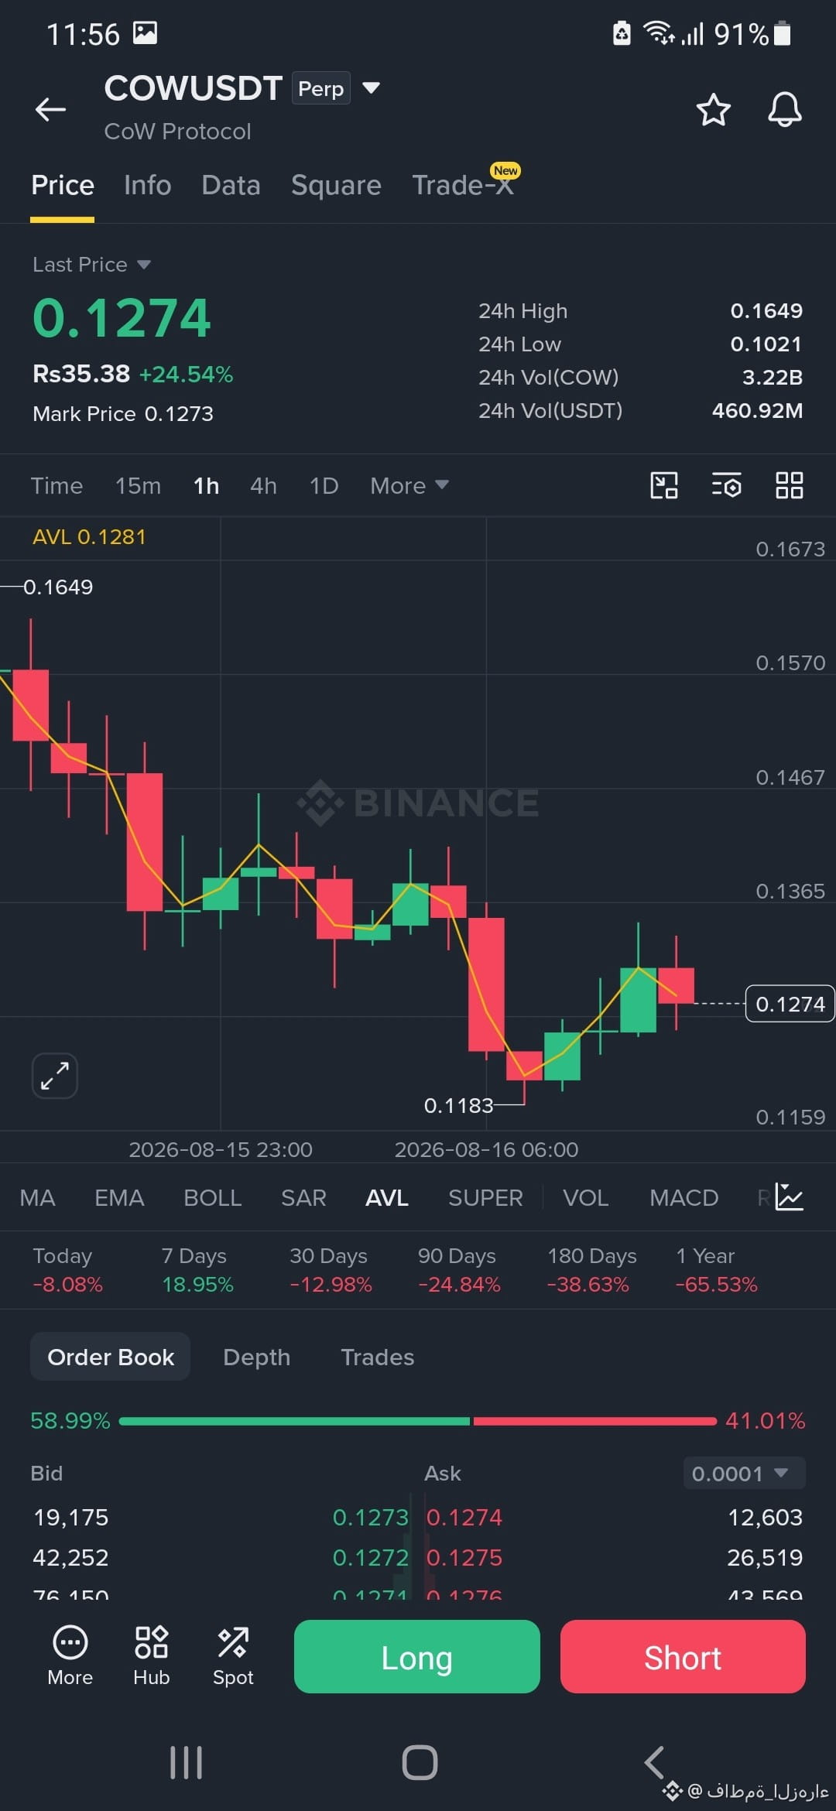Switch to the Info tab
Screen dimensions: 836x1811
[x=147, y=186]
